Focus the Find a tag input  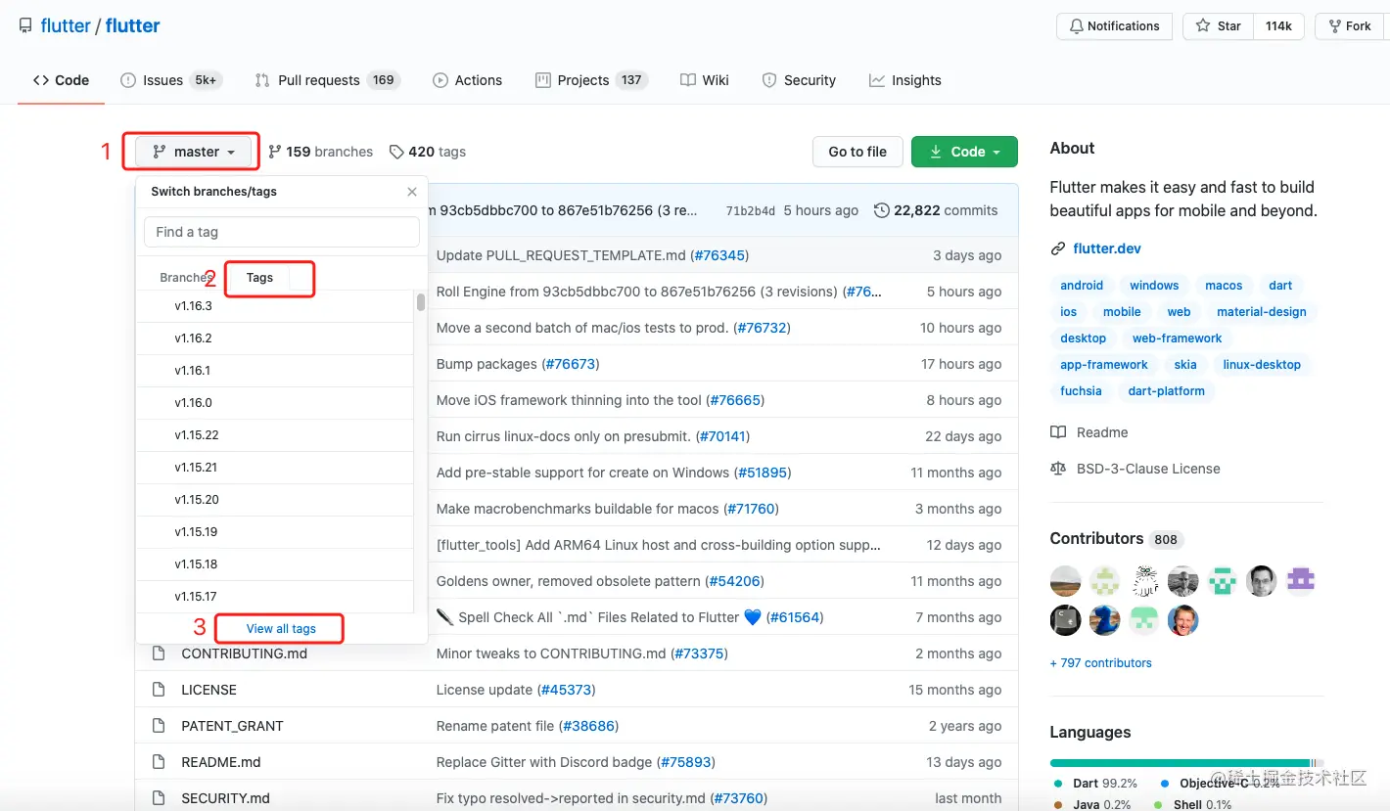[282, 232]
